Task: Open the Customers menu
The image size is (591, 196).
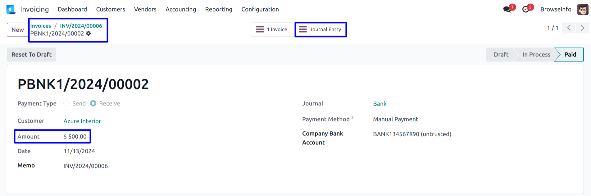Action: (x=111, y=9)
